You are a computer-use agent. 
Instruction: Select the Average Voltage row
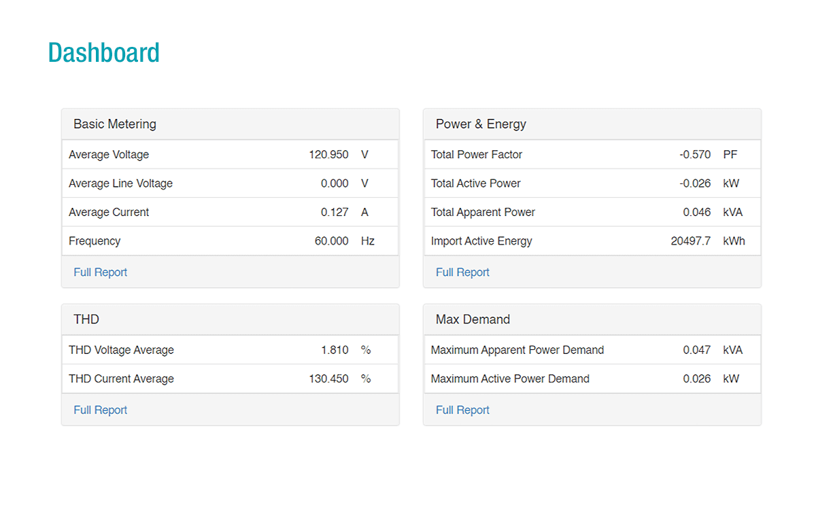(x=230, y=154)
